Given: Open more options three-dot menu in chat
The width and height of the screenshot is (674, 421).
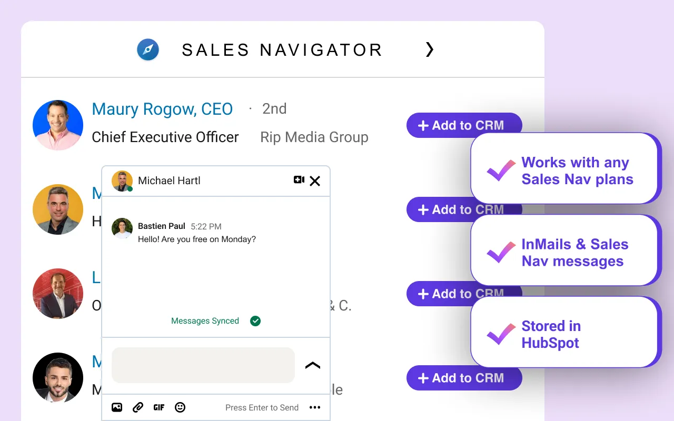Looking at the screenshot, I should tap(315, 407).
